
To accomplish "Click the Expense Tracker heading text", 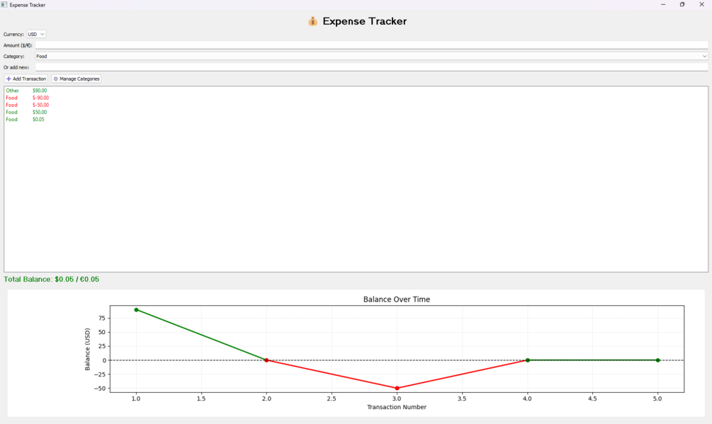I will click(x=365, y=21).
